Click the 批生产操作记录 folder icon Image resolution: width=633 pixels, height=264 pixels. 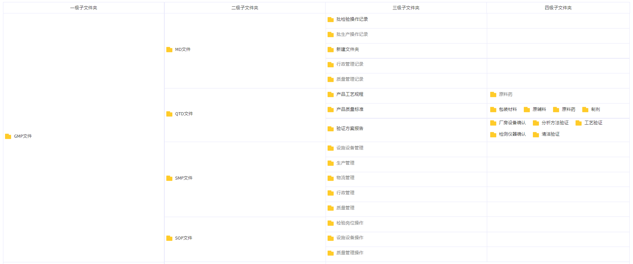(331, 35)
